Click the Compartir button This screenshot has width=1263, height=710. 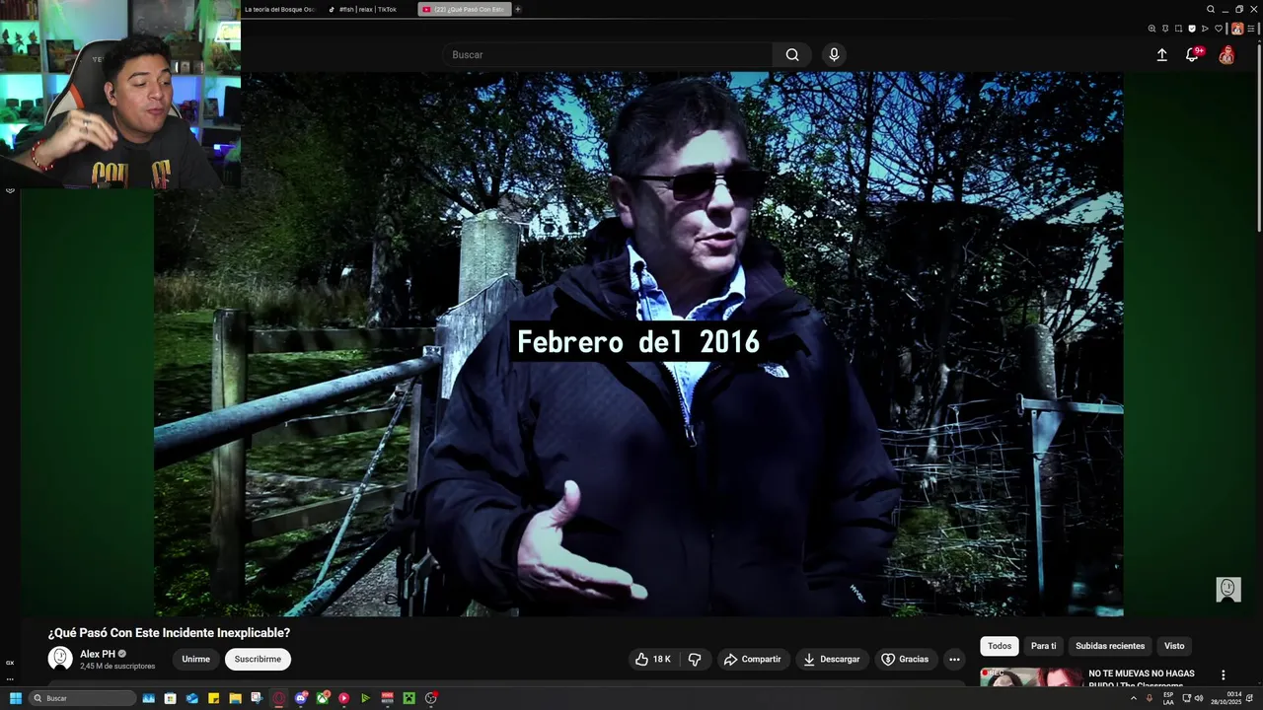point(753,659)
